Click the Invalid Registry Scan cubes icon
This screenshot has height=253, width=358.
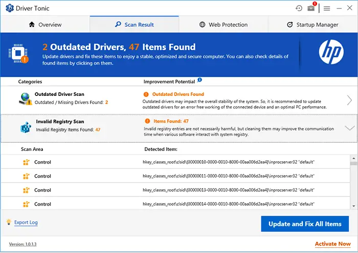(25, 127)
